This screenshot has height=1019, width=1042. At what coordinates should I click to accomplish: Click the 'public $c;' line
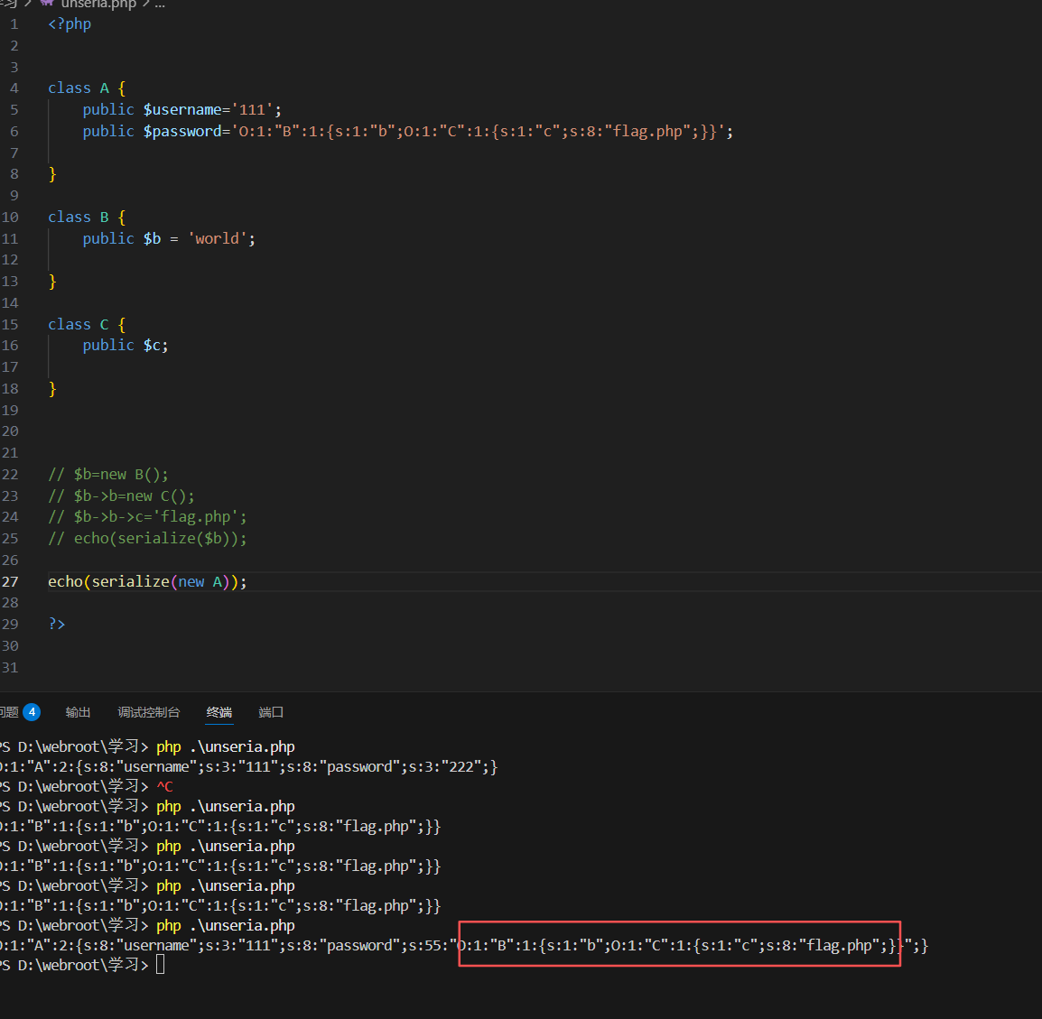coord(126,346)
